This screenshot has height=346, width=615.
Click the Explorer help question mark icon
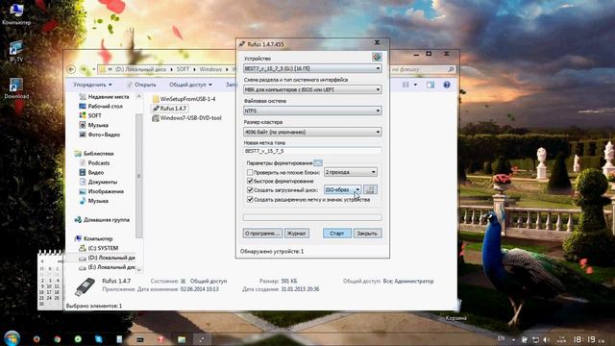pyautogui.click(x=446, y=85)
